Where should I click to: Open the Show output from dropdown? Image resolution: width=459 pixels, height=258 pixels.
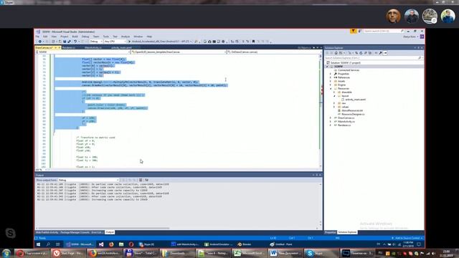click(x=88, y=180)
